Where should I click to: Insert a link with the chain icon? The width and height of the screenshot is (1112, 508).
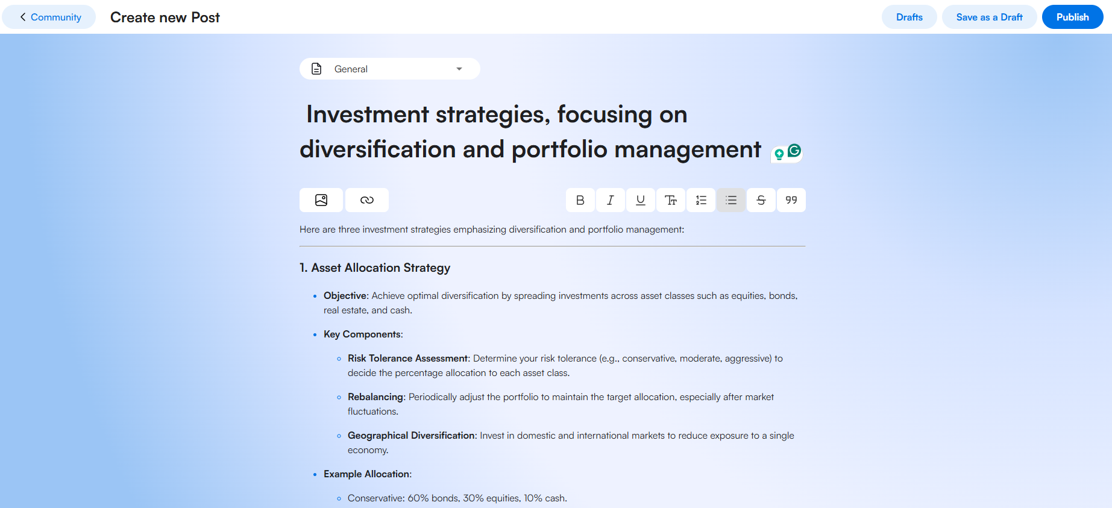click(x=367, y=200)
